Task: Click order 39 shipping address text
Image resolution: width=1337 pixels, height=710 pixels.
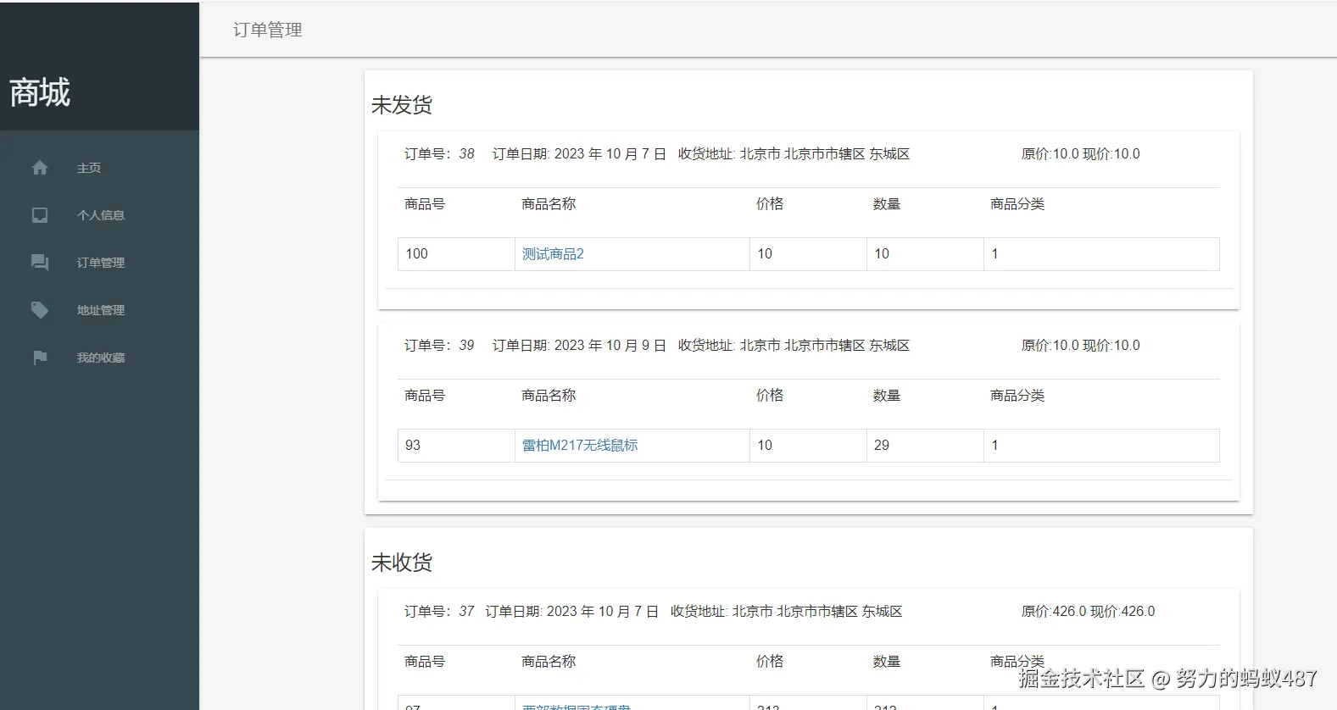Action: pos(794,346)
